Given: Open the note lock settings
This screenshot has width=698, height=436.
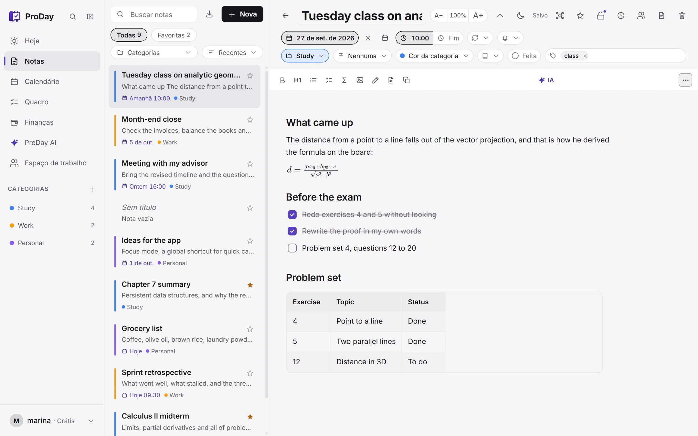Looking at the screenshot, I should coord(600,16).
